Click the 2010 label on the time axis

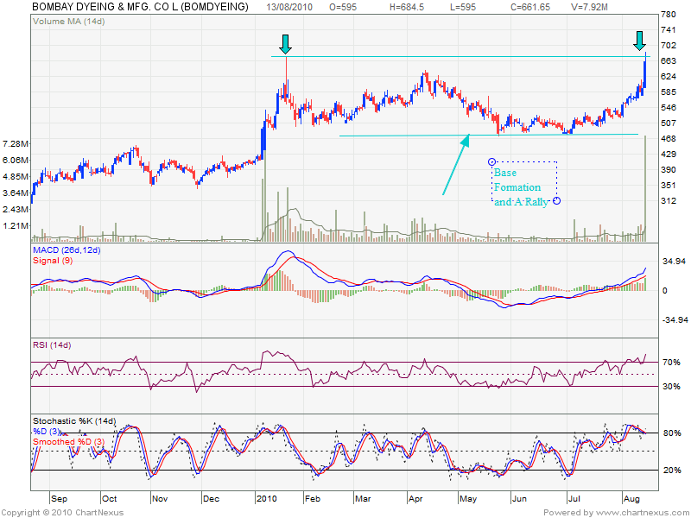269,498
